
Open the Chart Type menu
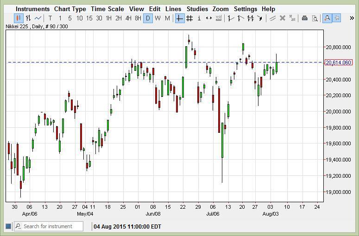pyautogui.click(x=70, y=9)
